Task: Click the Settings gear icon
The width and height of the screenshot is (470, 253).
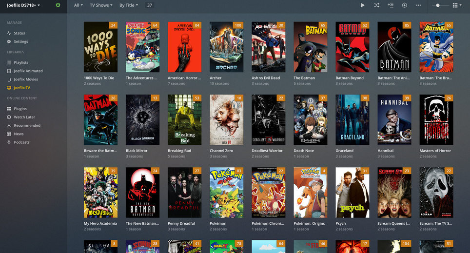Action: (9, 41)
